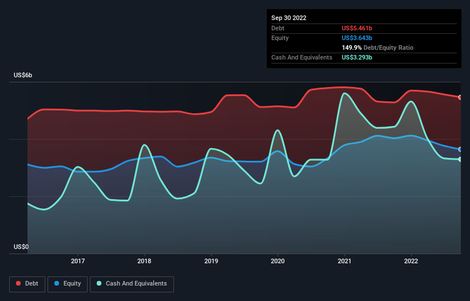Image resolution: width=470 pixels, height=301 pixels.
Task: Click the blue Equity legend dot
Action: tap(57, 283)
